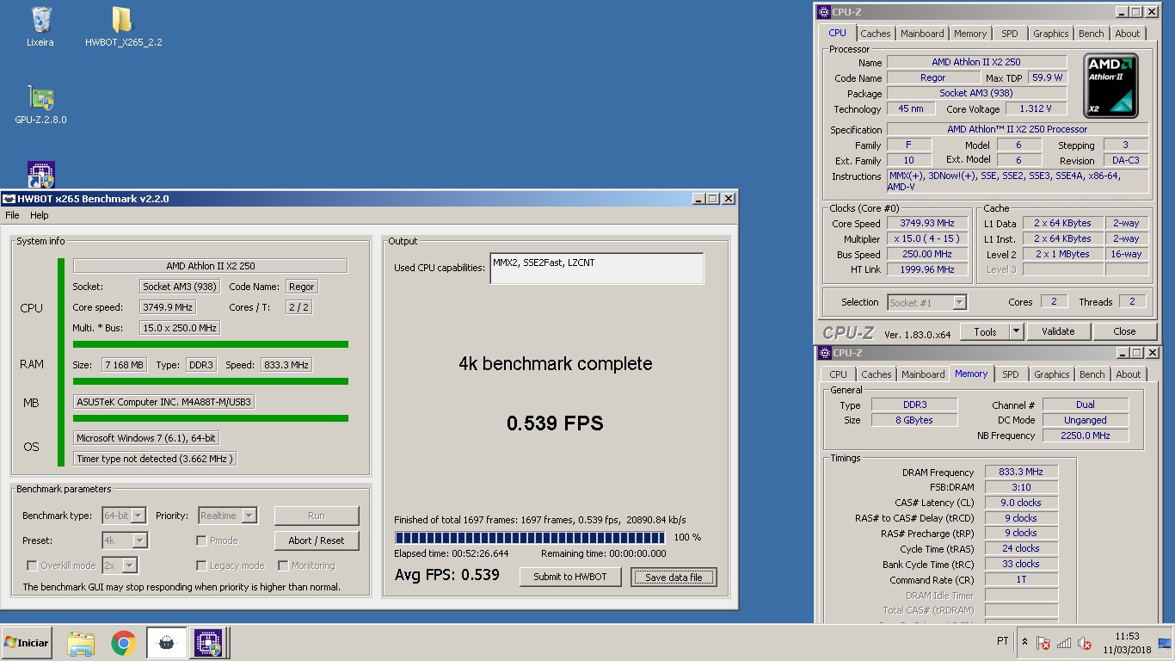
Task: Open the Iniciar start button
Action: click(27, 643)
